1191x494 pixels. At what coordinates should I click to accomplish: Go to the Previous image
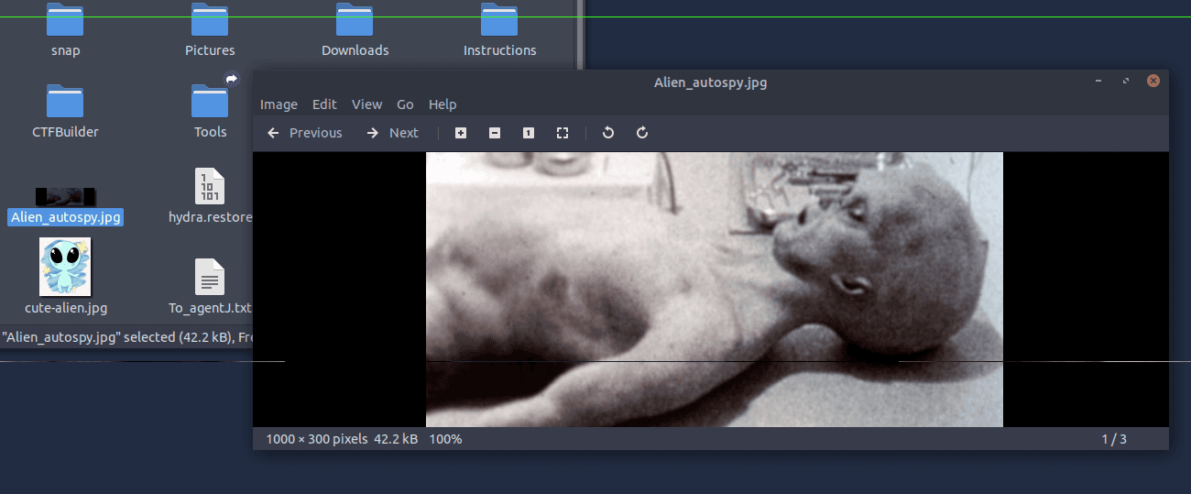[305, 133]
